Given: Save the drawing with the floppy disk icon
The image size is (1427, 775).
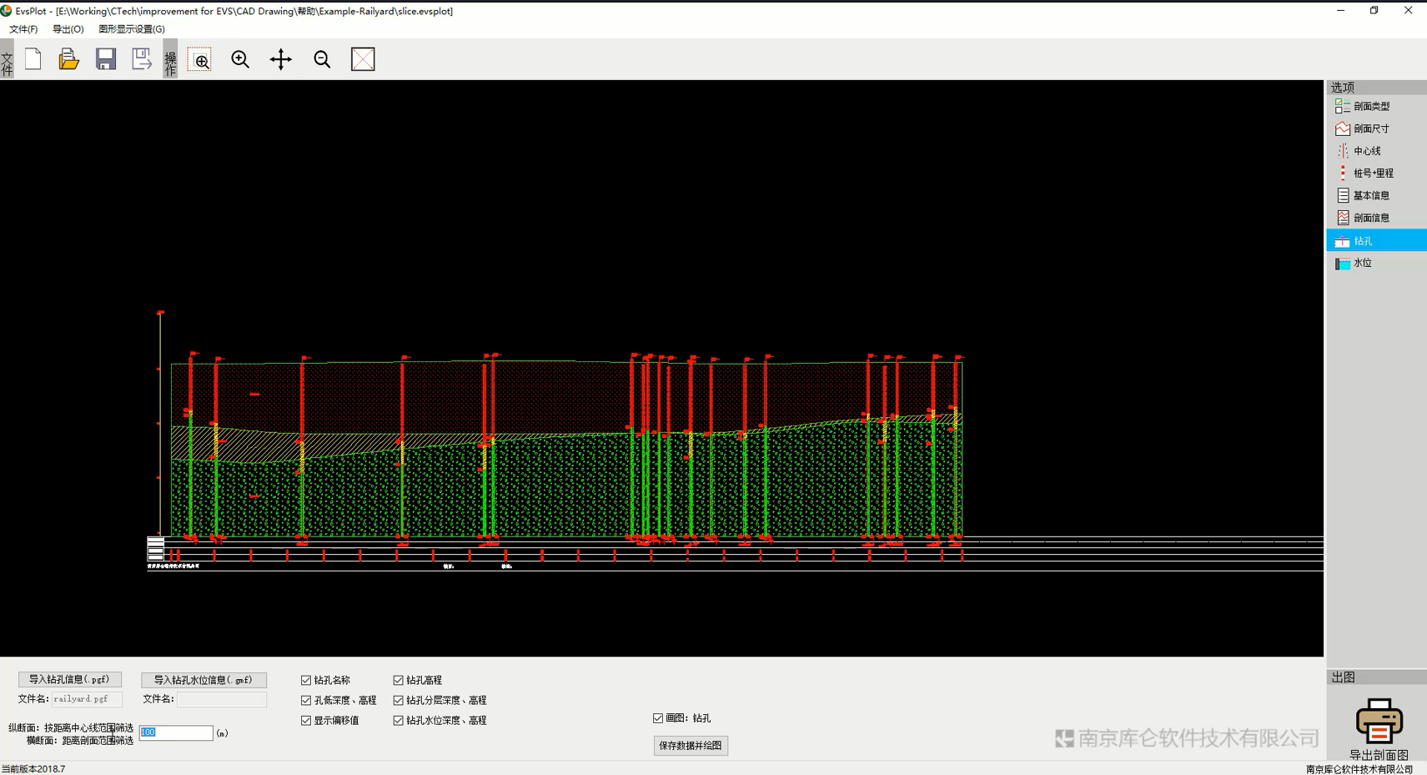Looking at the screenshot, I should pyautogui.click(x=105, y=59).
